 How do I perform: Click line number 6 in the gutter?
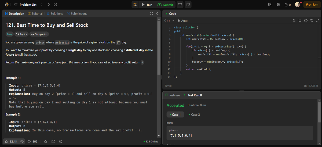[170, 46]
